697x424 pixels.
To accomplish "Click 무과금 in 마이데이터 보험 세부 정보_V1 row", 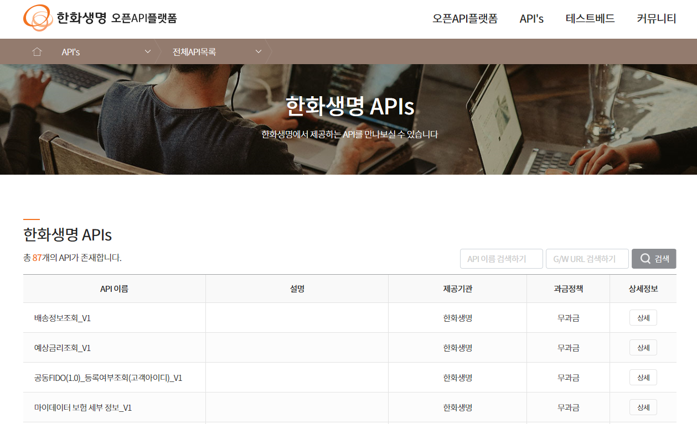I will [569, 407].
